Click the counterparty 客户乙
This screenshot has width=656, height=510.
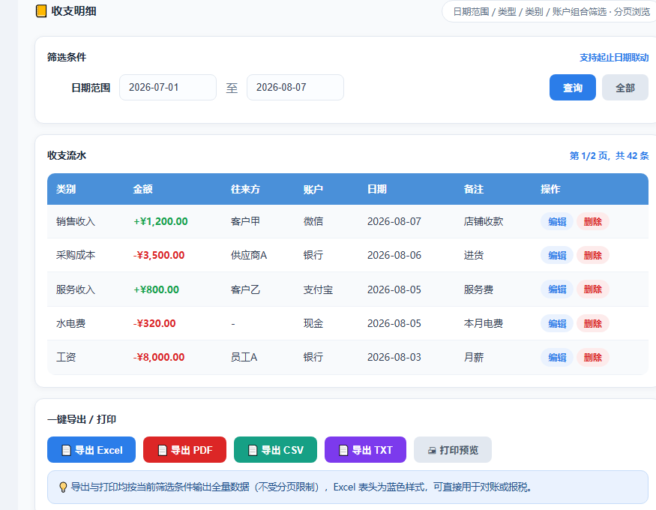tap(245, 289)
